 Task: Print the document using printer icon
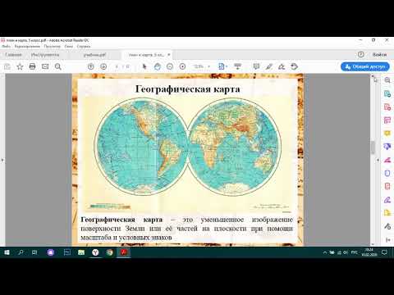(x=32, y=66)
